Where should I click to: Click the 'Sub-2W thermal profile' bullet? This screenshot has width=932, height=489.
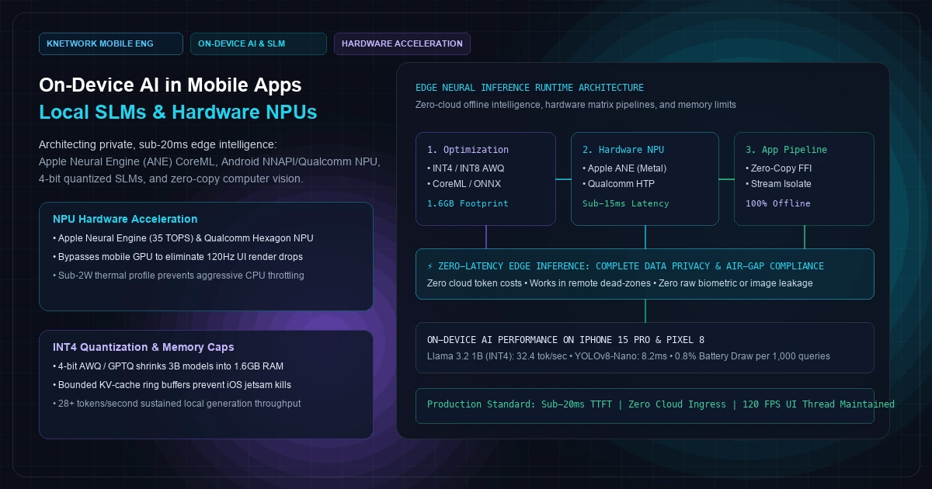click(x=179, y=276)
